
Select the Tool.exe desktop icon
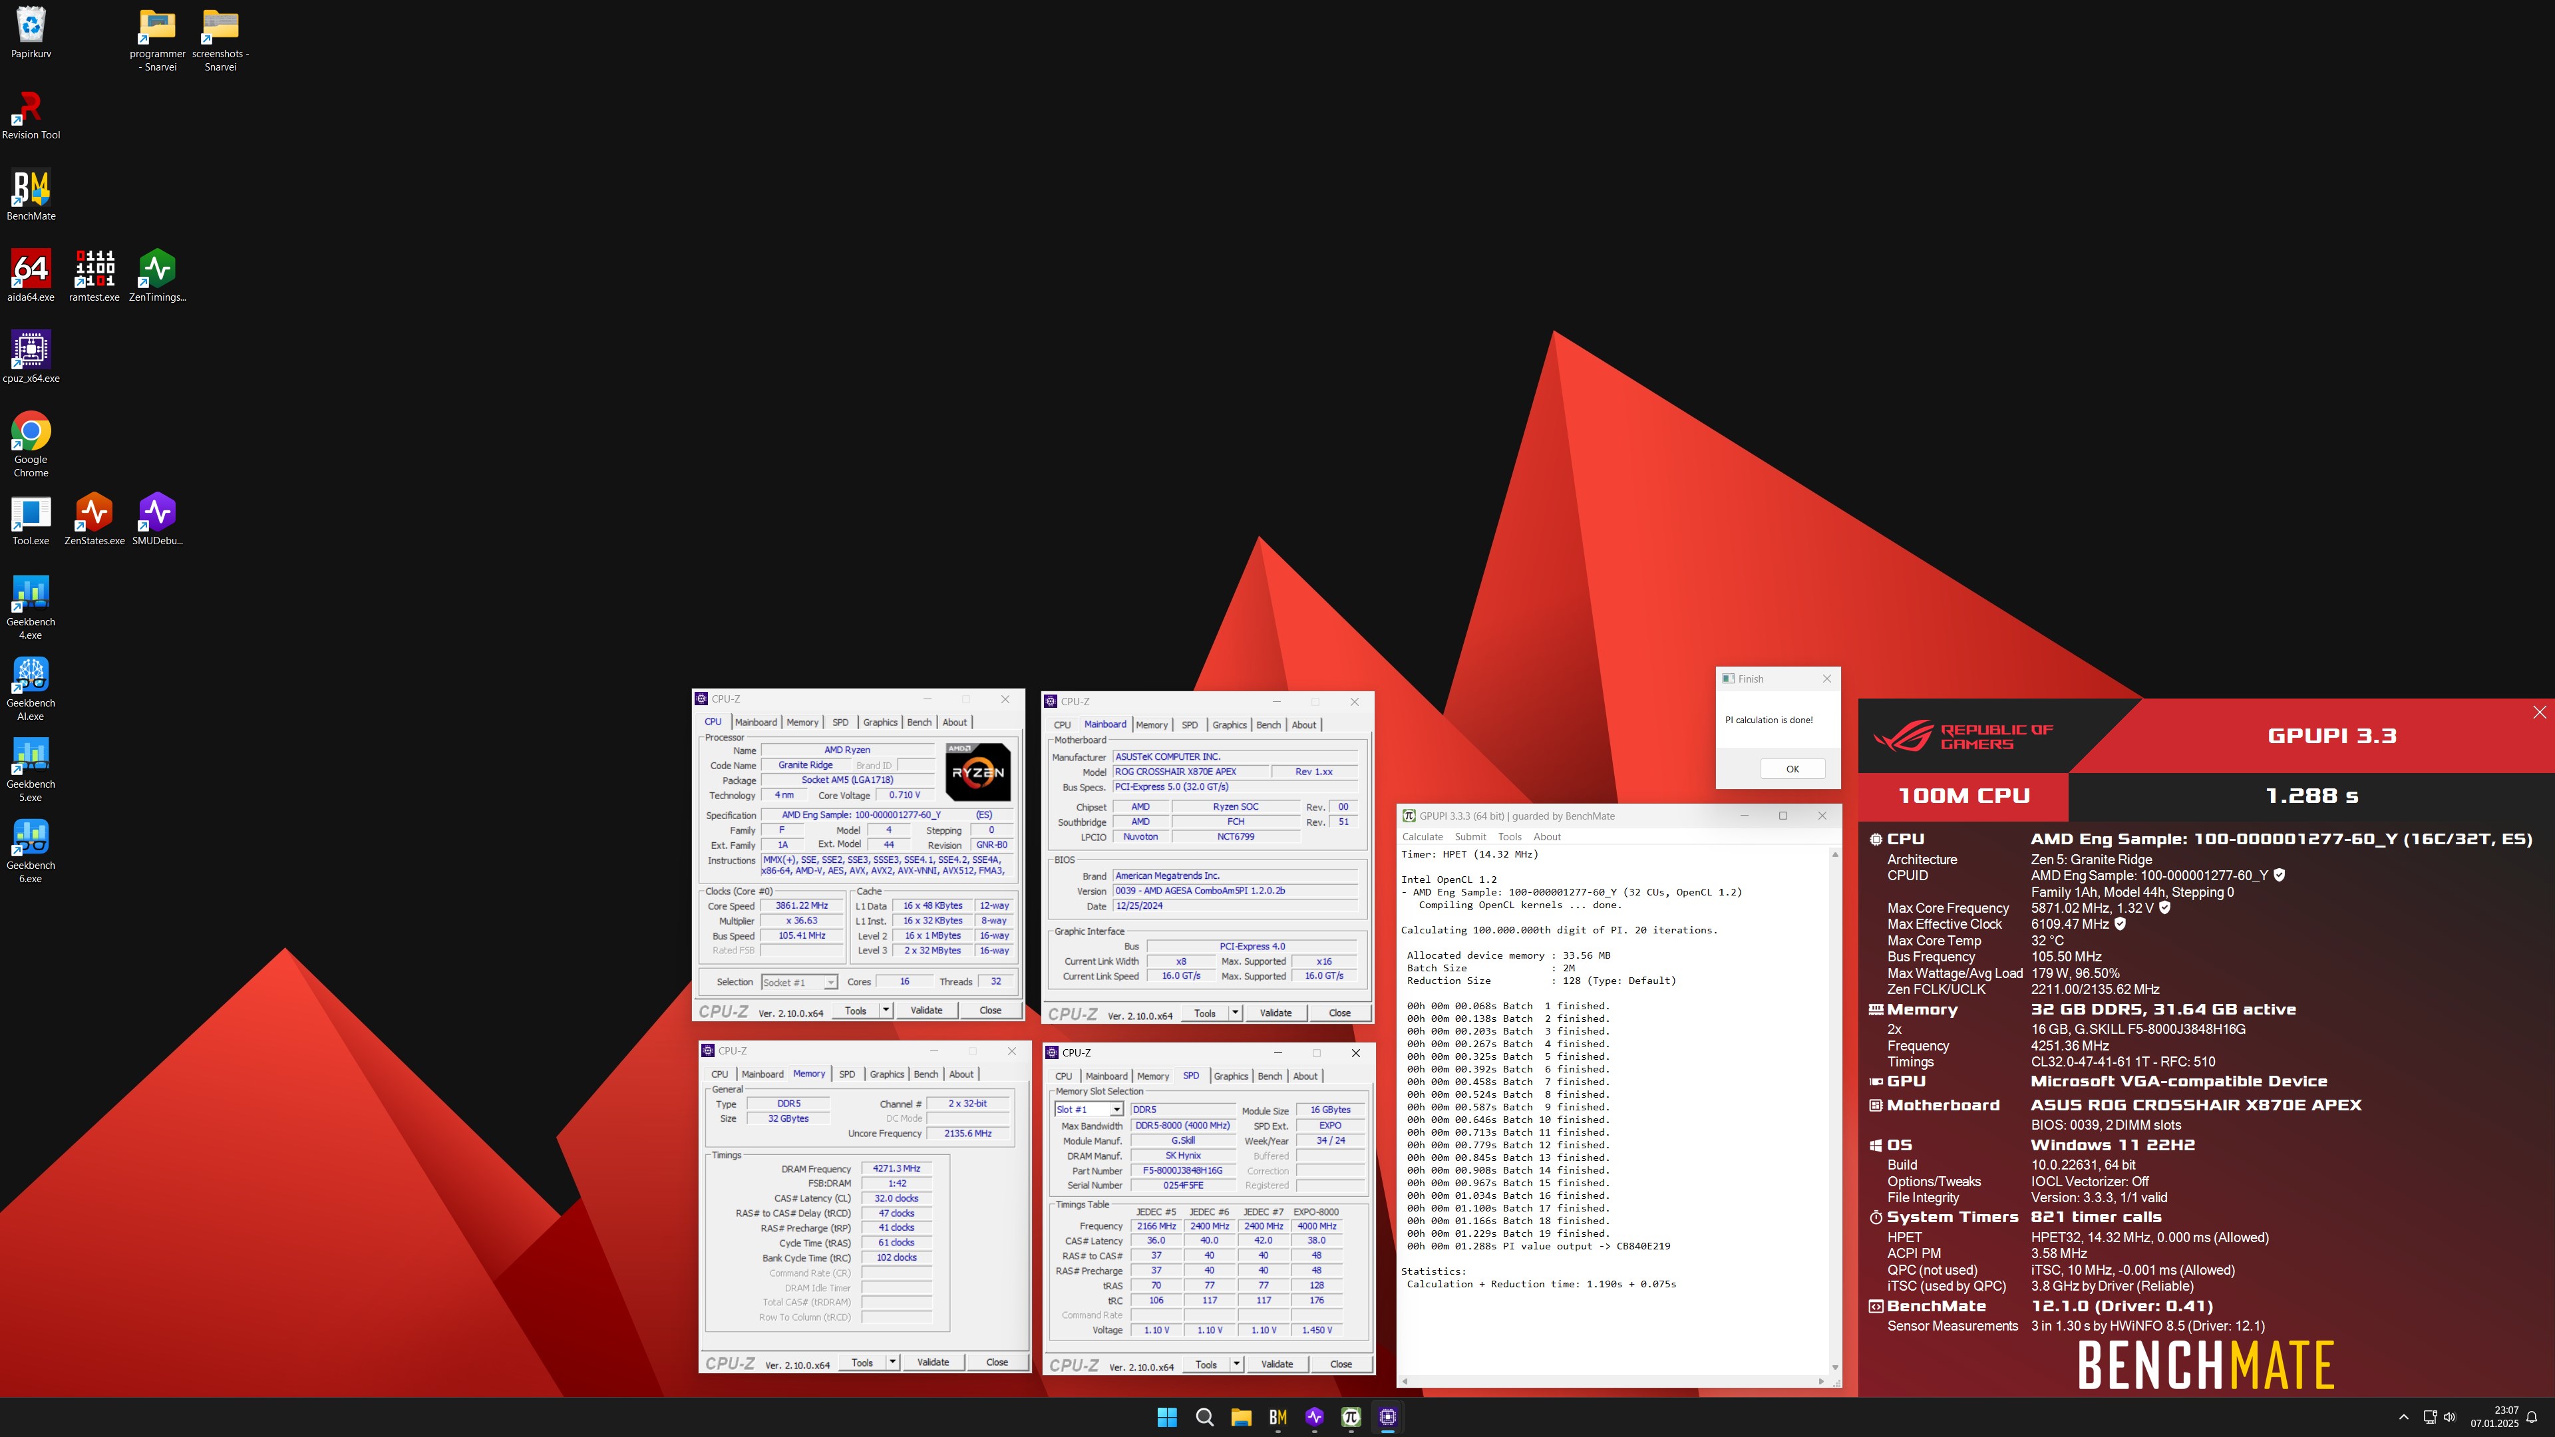[31, 520]
